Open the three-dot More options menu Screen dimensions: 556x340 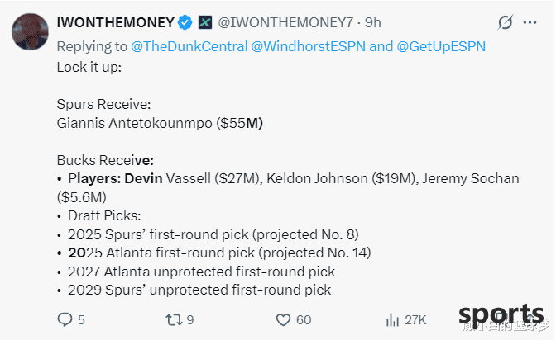click(530, 22)
